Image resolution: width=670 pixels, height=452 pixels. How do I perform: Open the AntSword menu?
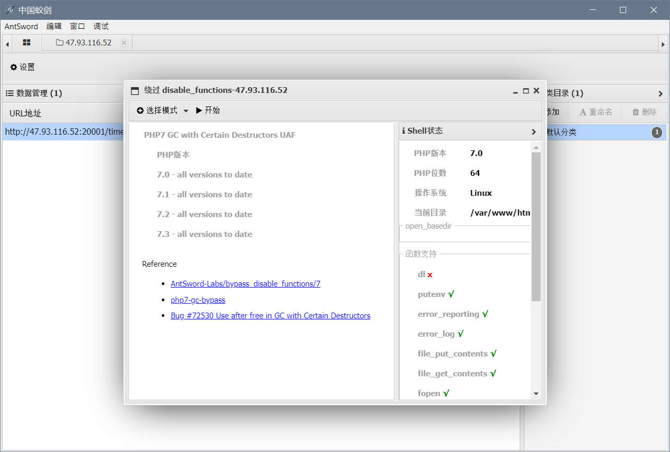pos(21,26)
